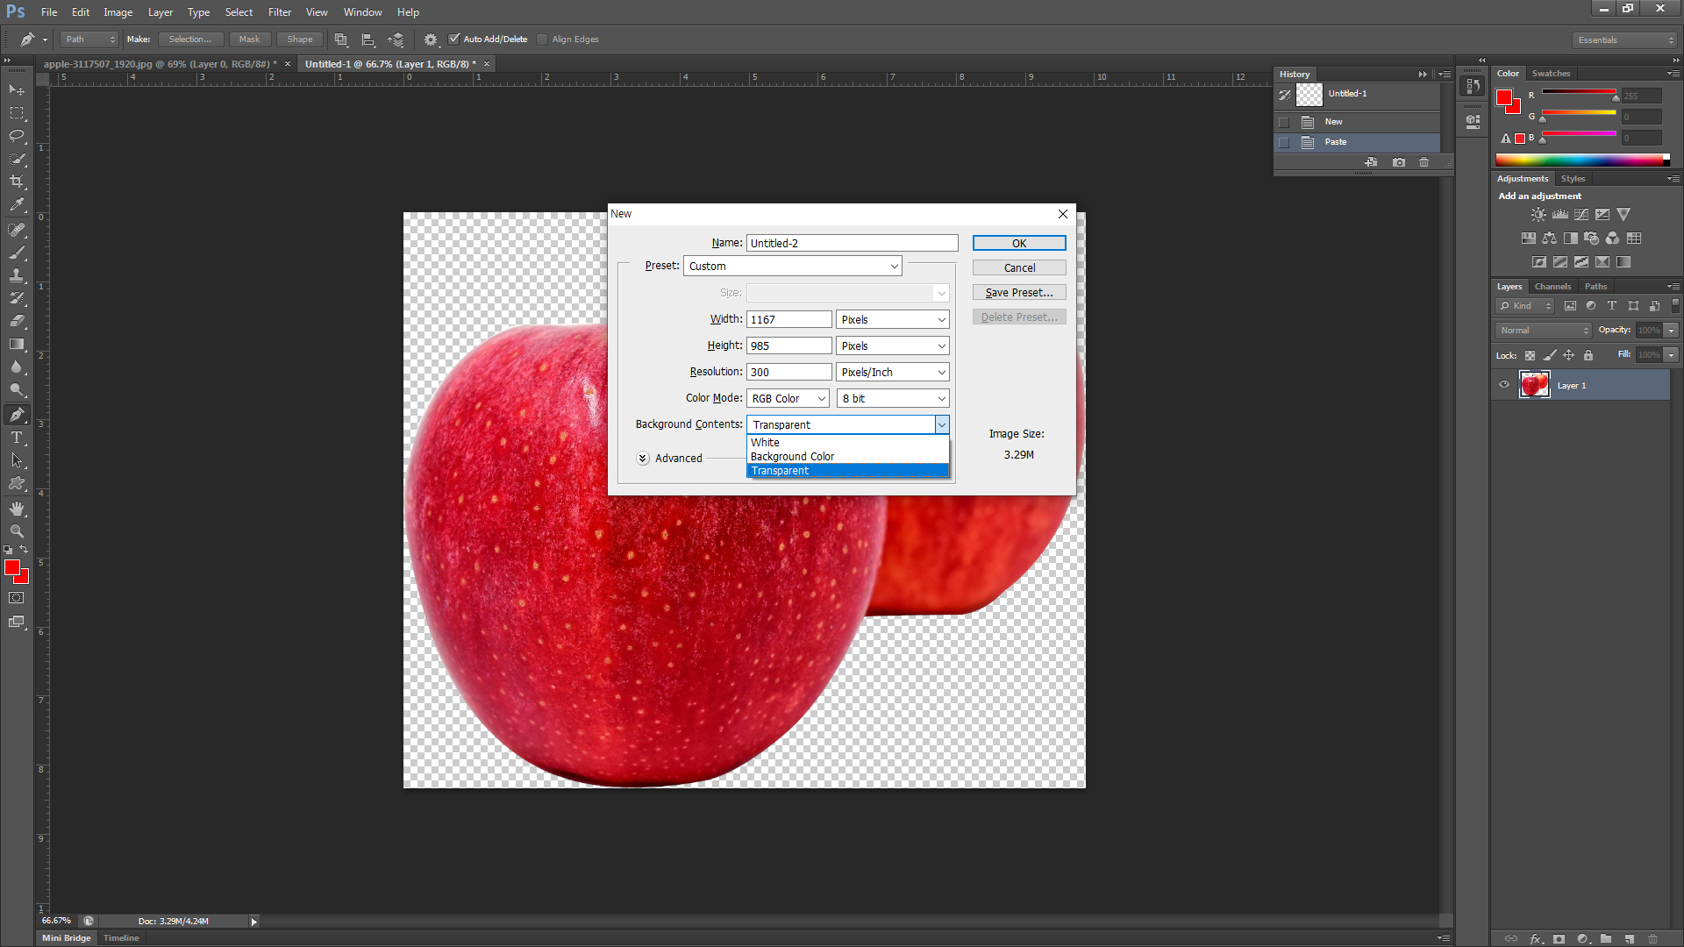Toggle Auto Add/Delete checkbox
This screenshot has width=1684, height=947.
coord(454,39)
